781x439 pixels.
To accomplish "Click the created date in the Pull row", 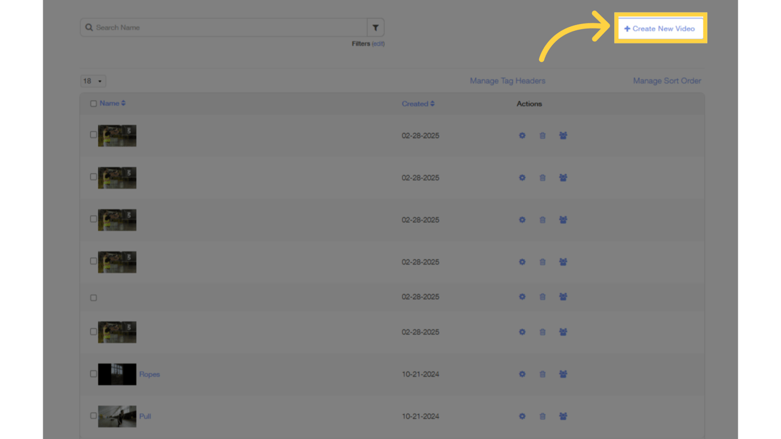I will click(x=420, y=417).
